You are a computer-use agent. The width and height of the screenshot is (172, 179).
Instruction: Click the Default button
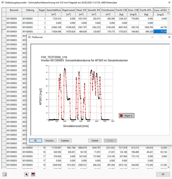(95, 140)
